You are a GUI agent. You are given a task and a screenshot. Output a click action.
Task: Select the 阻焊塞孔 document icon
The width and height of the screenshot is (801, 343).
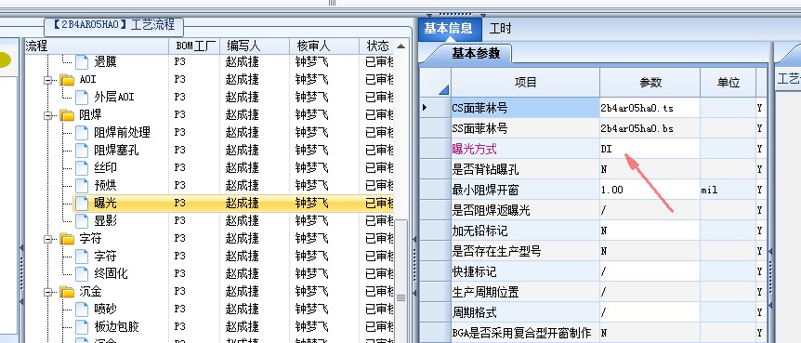[x=82, y=151]
